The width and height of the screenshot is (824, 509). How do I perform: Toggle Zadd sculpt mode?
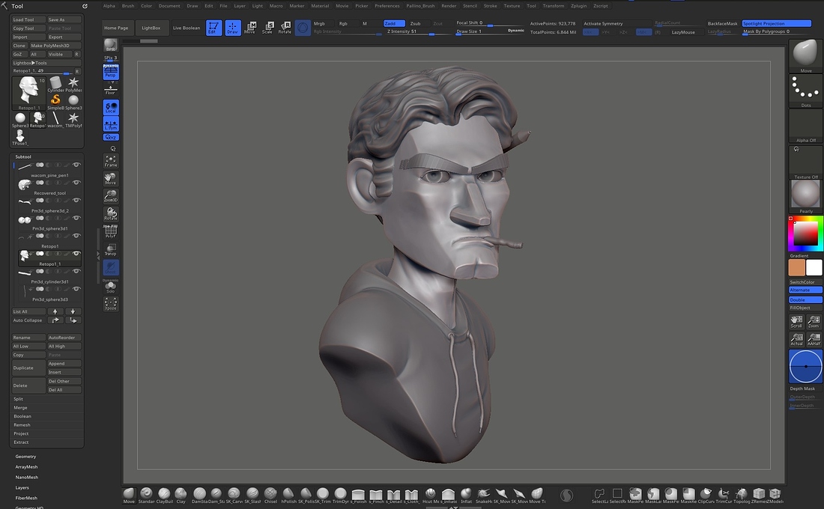coord(393,24)
